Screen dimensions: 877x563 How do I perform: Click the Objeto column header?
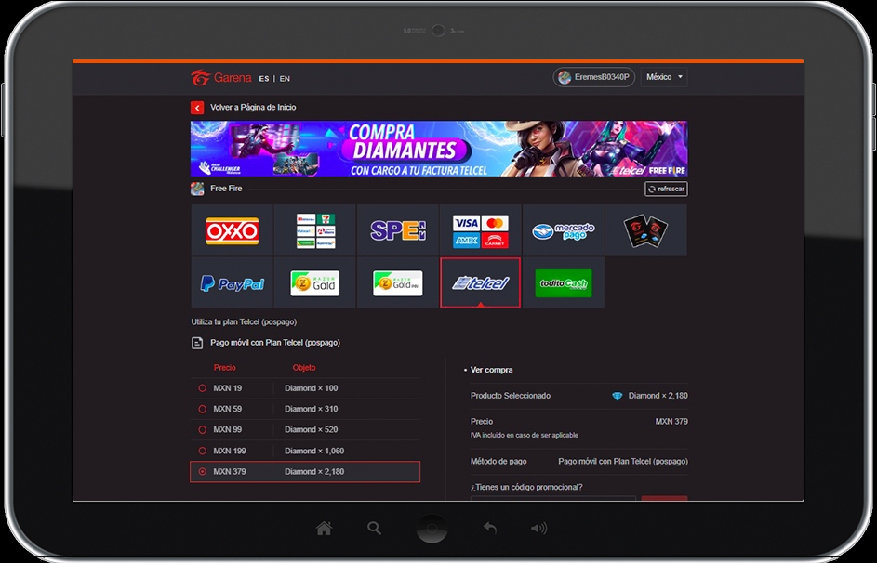point(304,368)
